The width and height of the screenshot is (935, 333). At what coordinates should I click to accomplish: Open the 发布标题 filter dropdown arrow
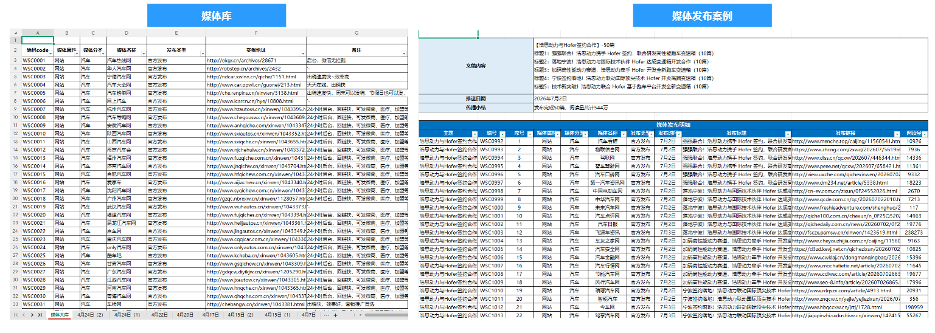pos(788,134)
